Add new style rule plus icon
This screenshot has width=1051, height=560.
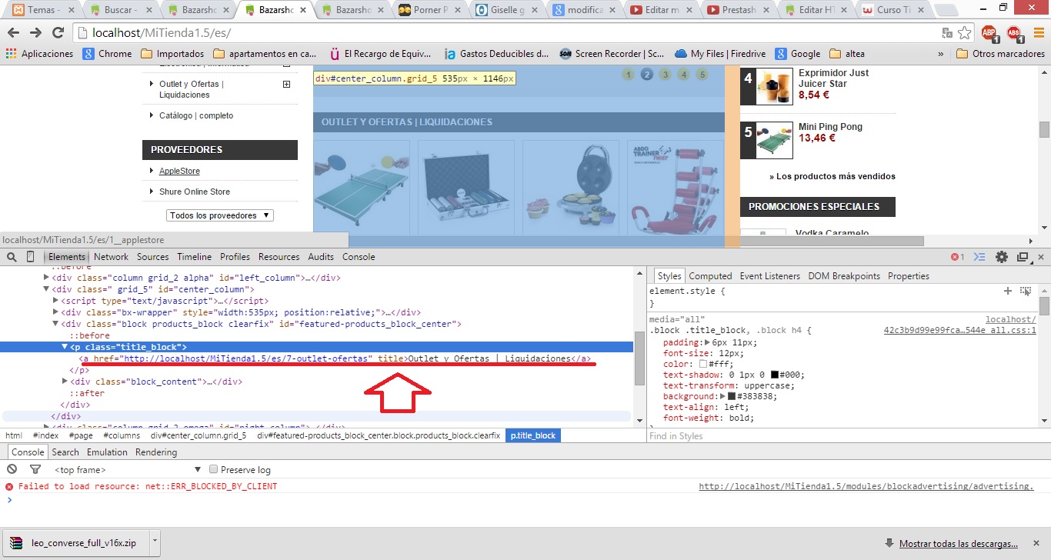[x=1008, y=291]
